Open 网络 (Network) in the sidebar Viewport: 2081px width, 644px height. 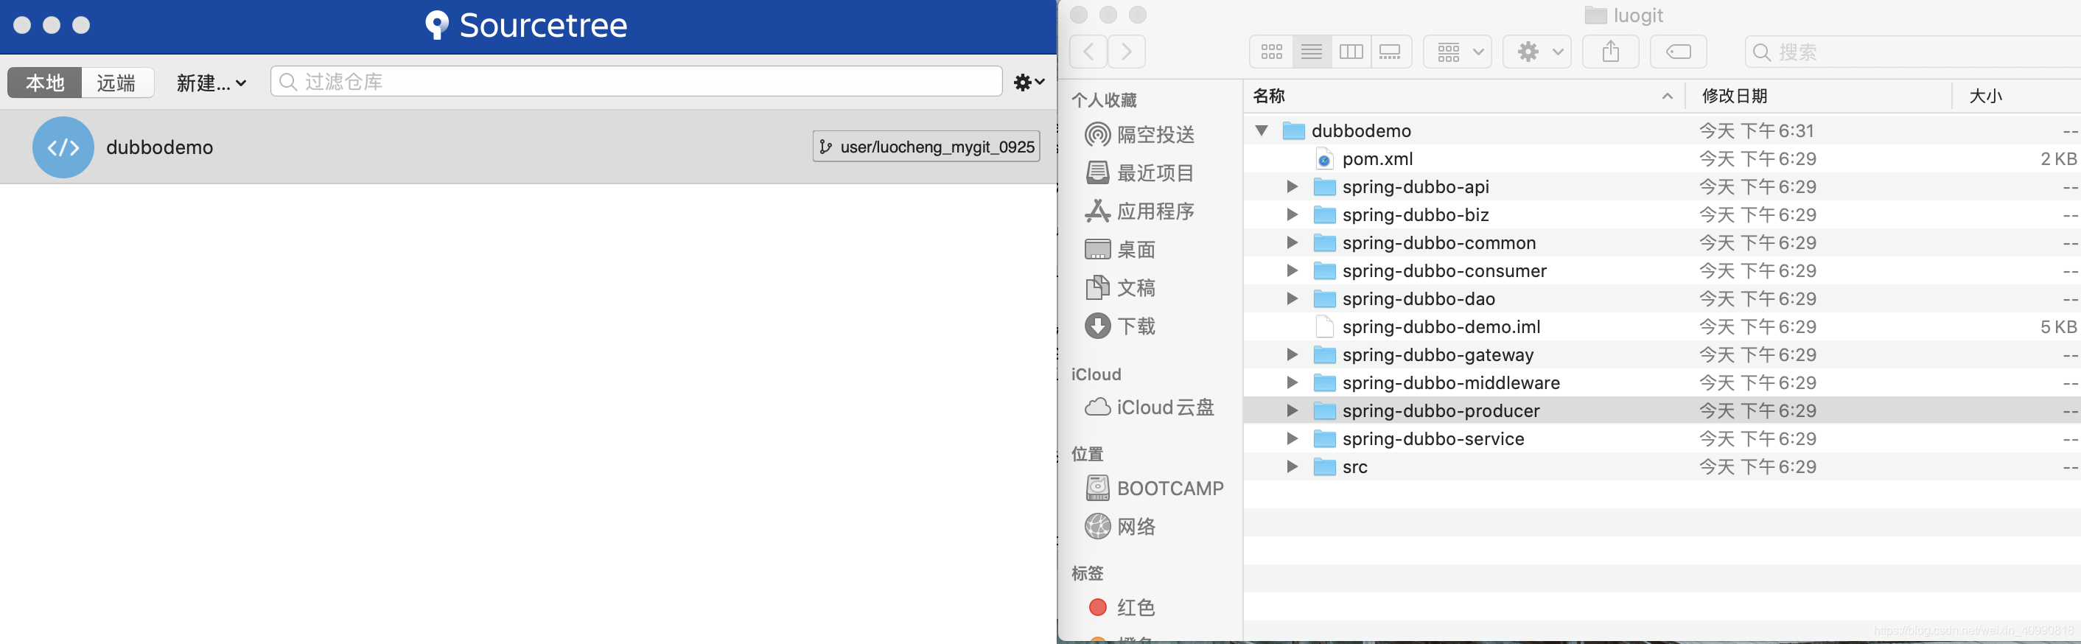click(1121, 526)
